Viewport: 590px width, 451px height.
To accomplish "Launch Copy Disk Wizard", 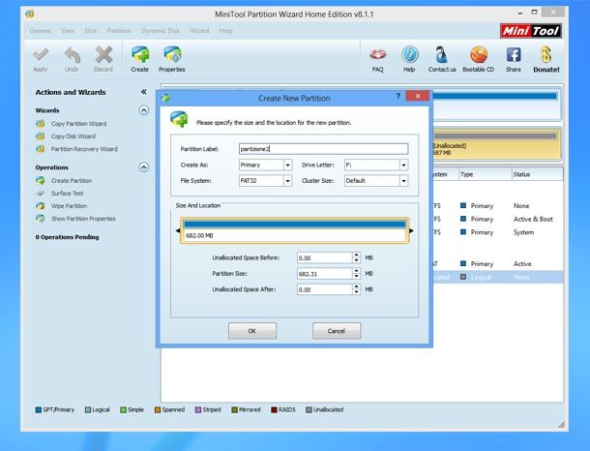I will click(74, 136).
